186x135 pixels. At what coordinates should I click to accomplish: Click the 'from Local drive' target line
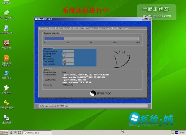(x=77, y=82)
